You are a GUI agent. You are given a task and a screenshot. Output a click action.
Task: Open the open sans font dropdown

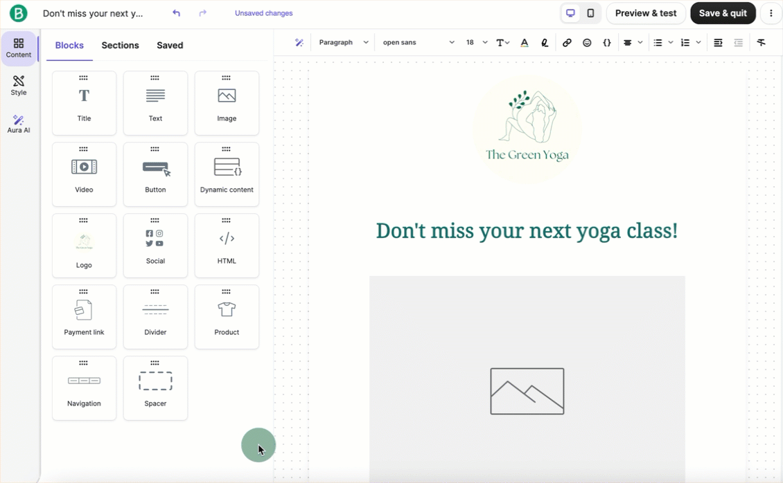click(419, 43)
